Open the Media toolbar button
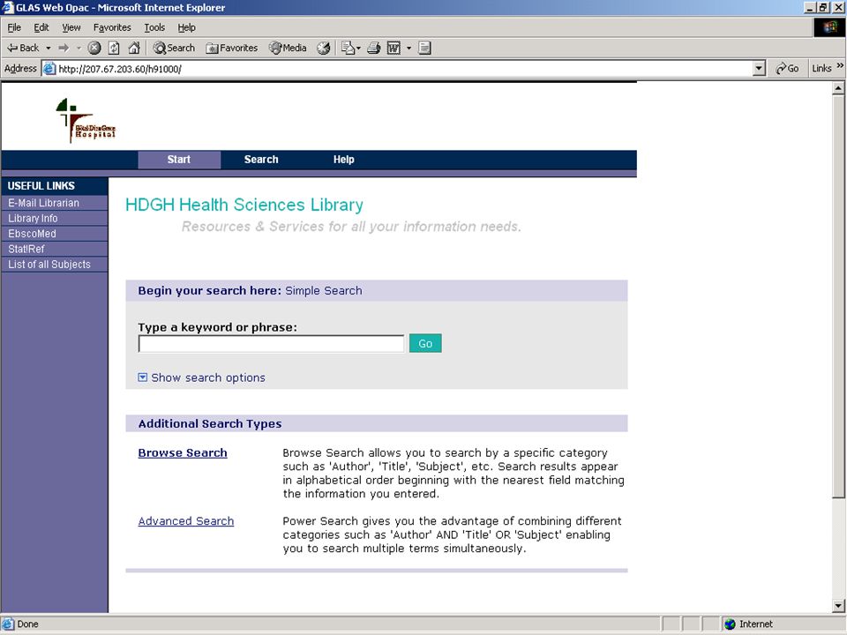 (288, 48)
